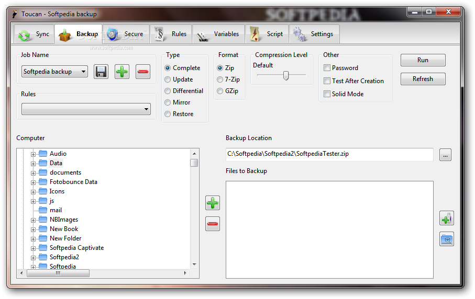Click scroll down arrow in Computer tree
Viewport: 475px width, 299px height.
click(x=194, y=264)
